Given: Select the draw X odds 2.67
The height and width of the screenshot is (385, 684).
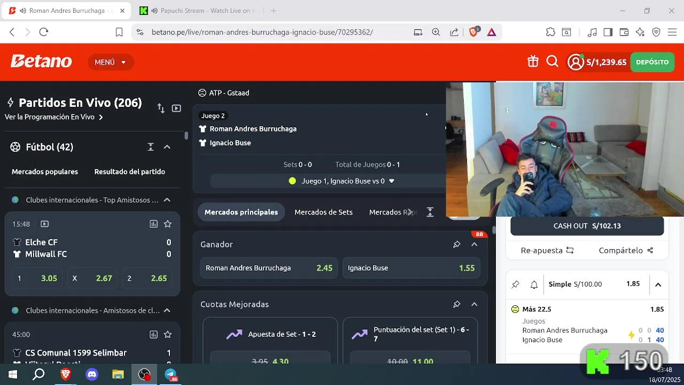Looking at the screenshot, I should 92,278.
